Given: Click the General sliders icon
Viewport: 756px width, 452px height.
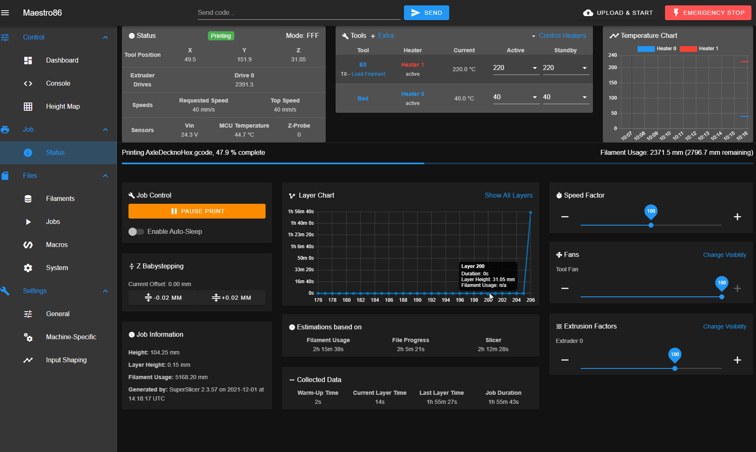Looking at the screenshot, I should point(28,314).
